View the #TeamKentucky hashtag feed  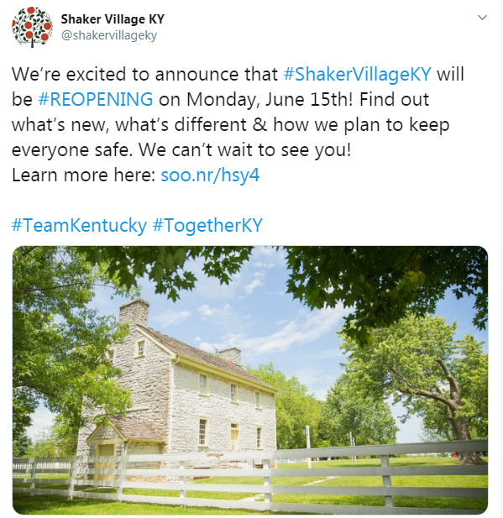pos(79,225)
